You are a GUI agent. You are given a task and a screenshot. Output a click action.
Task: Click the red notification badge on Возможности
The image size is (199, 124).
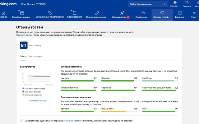[128, 17]
